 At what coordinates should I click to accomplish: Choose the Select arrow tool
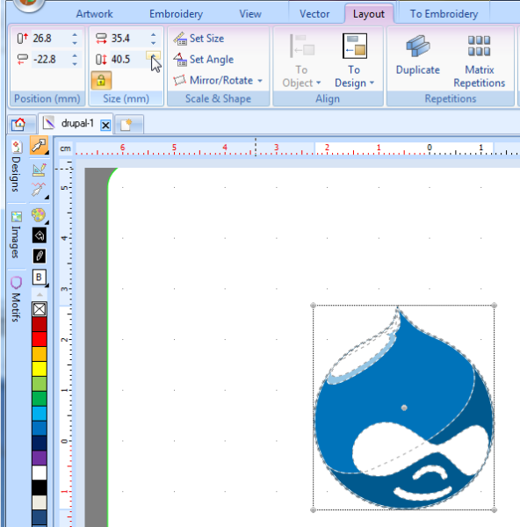pos(39,145)
